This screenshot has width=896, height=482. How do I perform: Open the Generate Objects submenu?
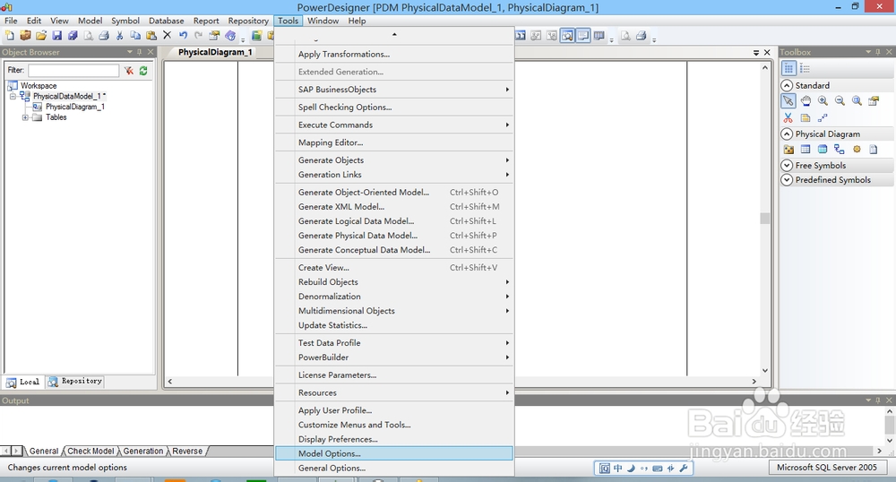pyautogui.click(x=394, y=159)
